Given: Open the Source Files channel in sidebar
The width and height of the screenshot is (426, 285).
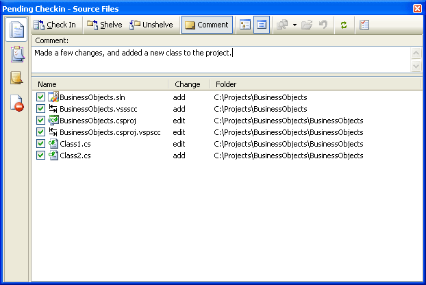Looking at the screenshot, I should tap(16, 31).
